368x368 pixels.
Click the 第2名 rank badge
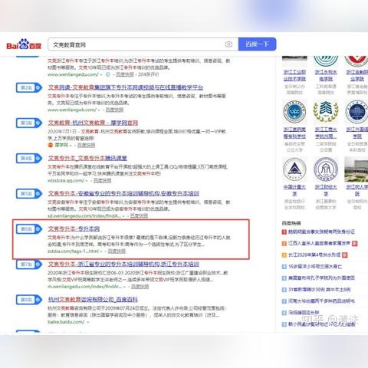tap(28, 87)
